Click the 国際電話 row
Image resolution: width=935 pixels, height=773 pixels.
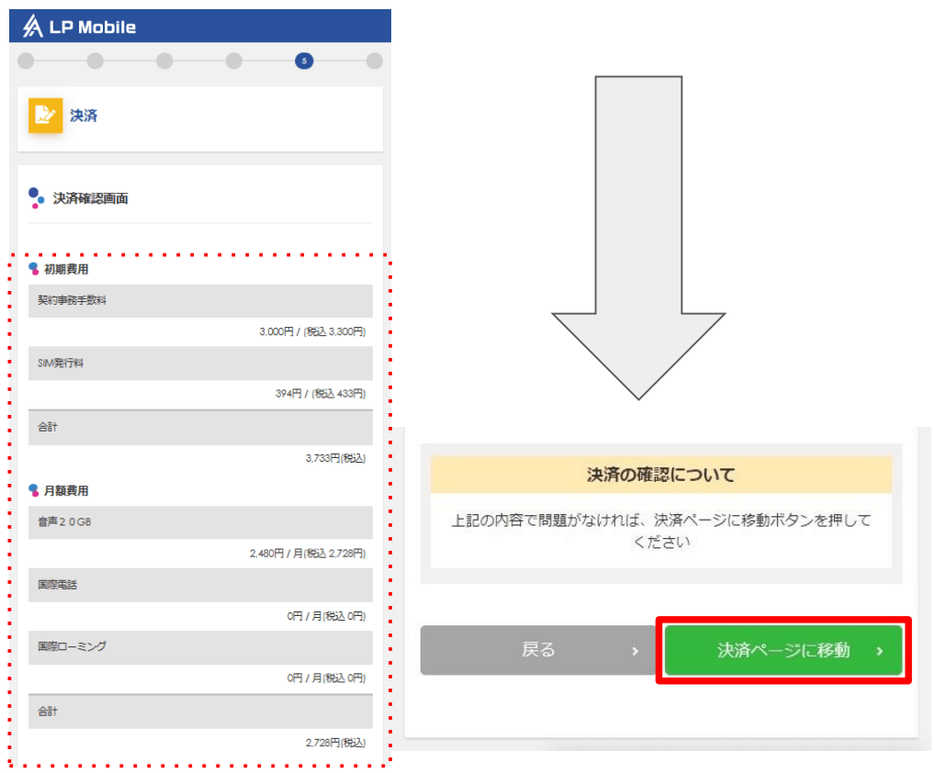pos(200,585)
